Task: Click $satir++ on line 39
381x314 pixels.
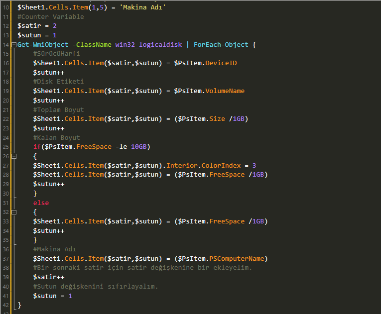Action: point(49,277)
